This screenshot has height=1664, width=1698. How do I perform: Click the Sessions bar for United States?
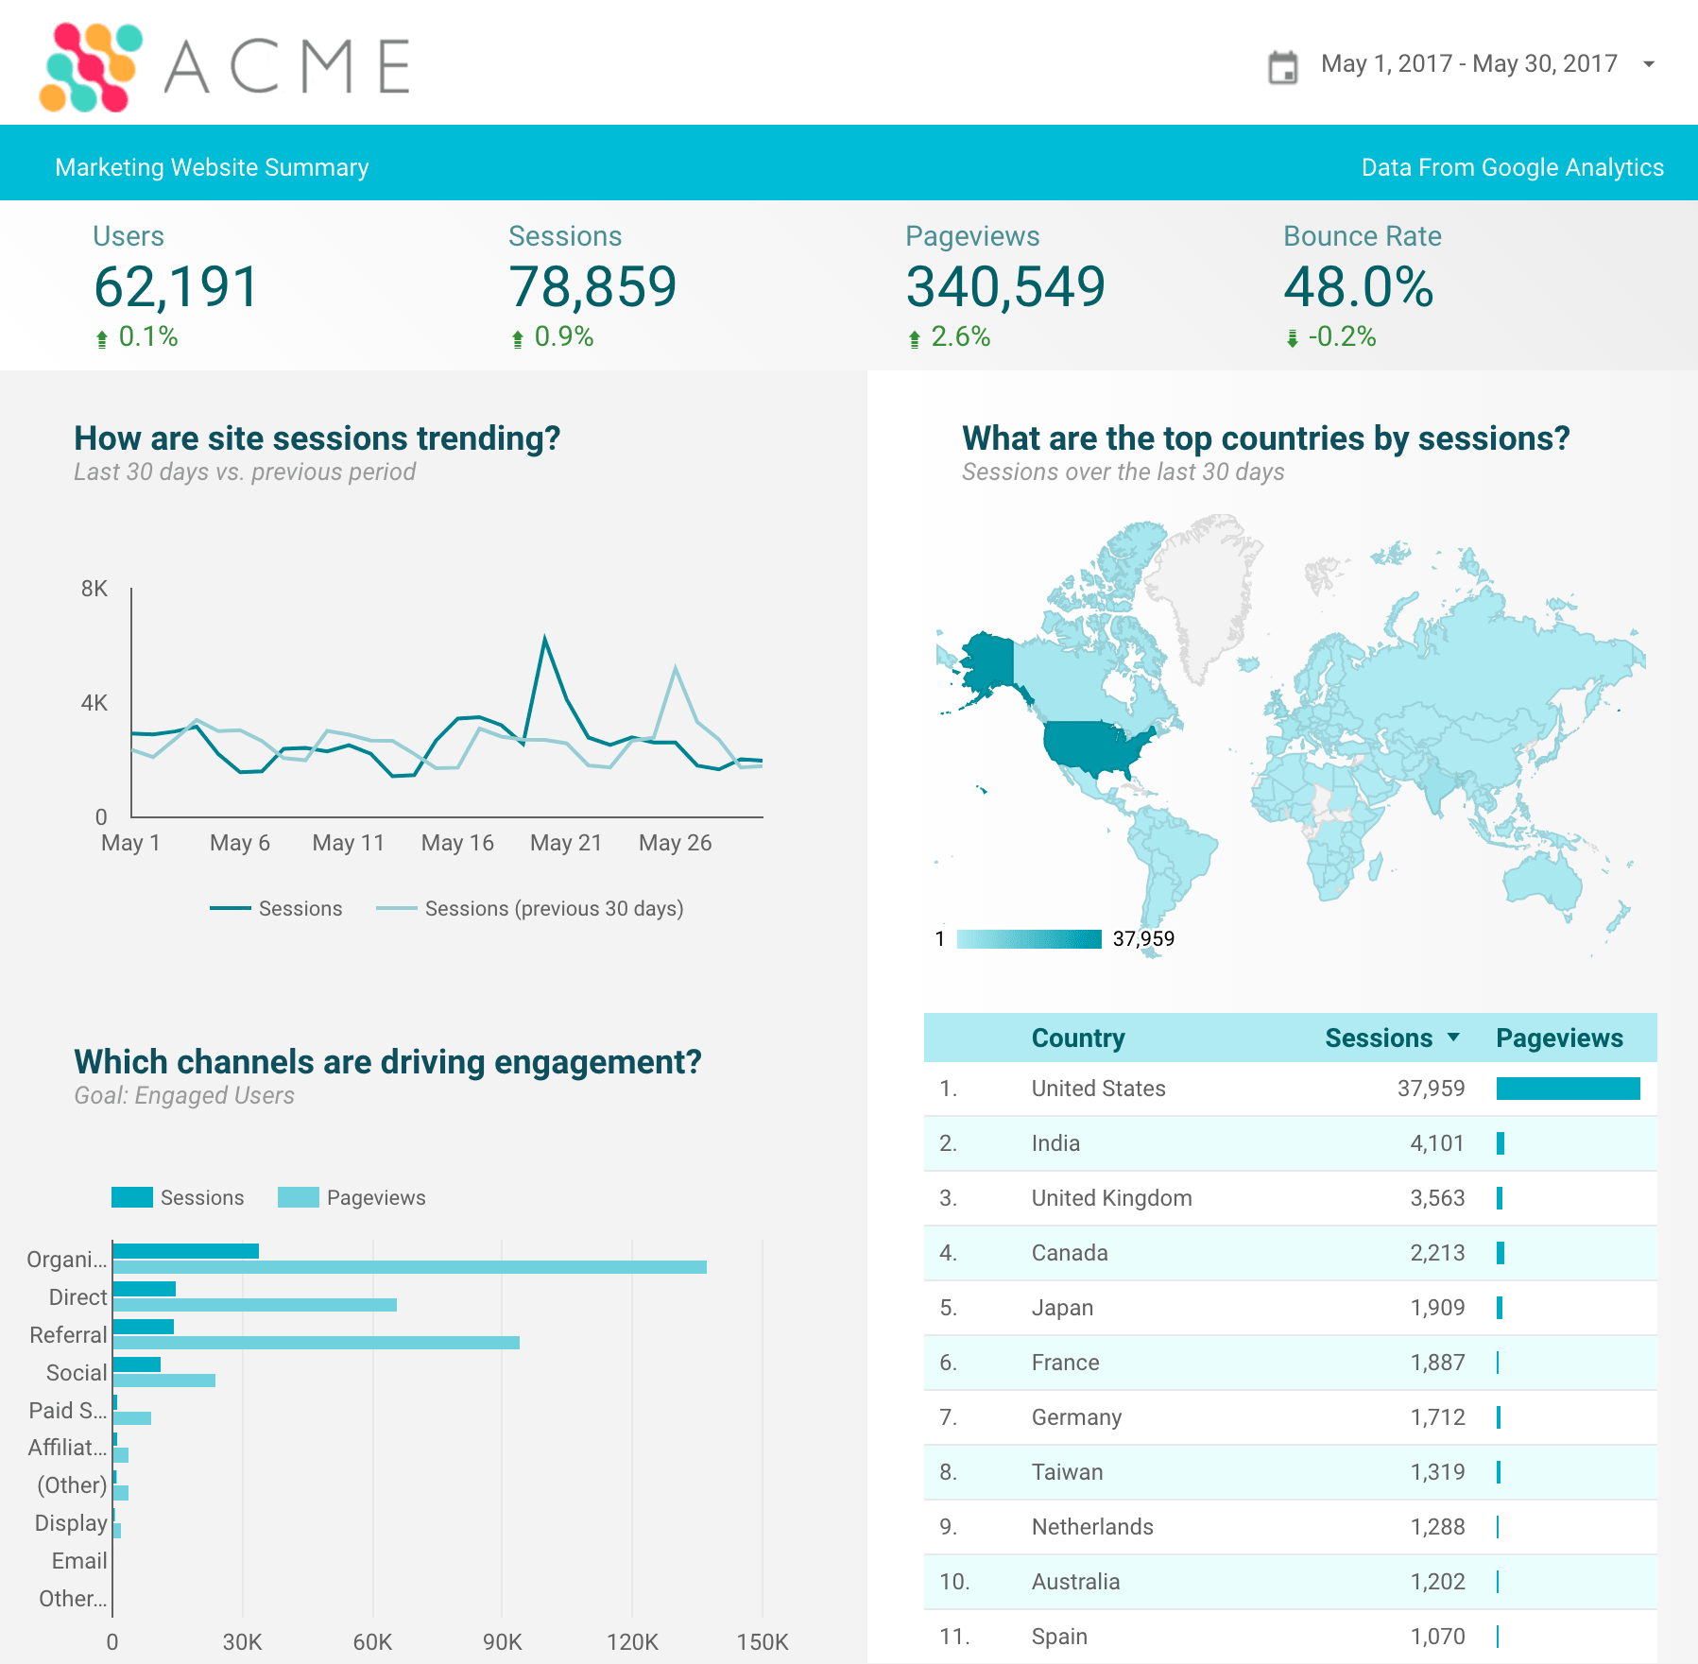pyautogui.click(x=1568, y=1089)
